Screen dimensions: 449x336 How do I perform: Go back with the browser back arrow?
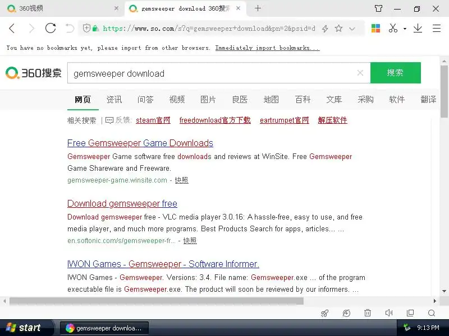tap(12, 29)
